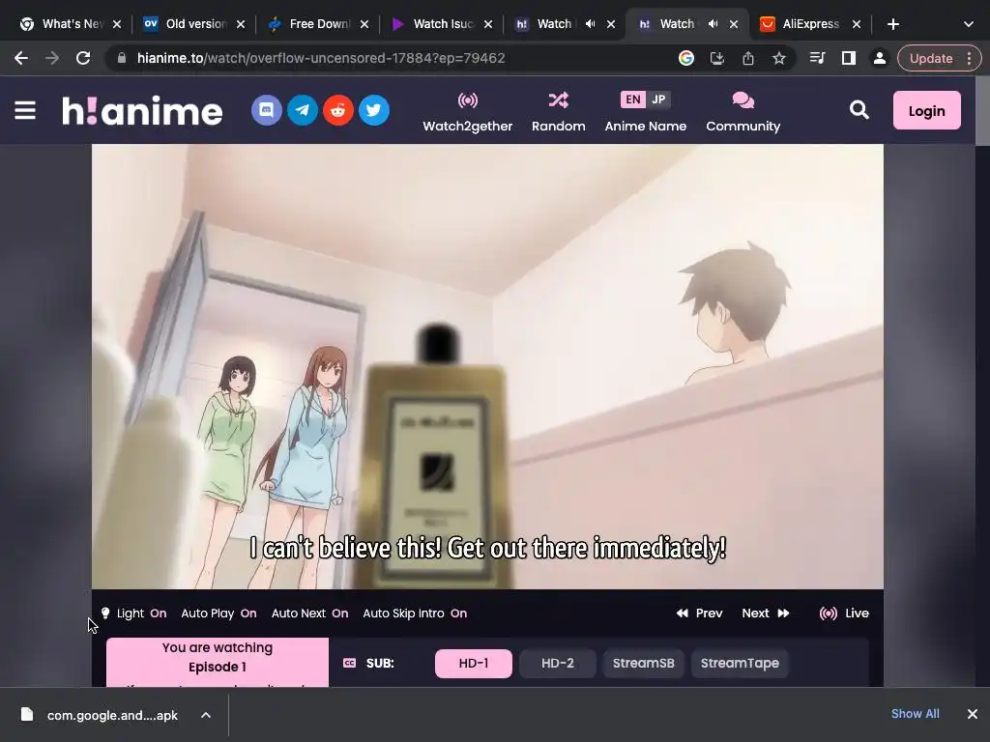Open the Discord social link
Image resolution: width=990 pixels, height=742 pixels.
point(267,110)
